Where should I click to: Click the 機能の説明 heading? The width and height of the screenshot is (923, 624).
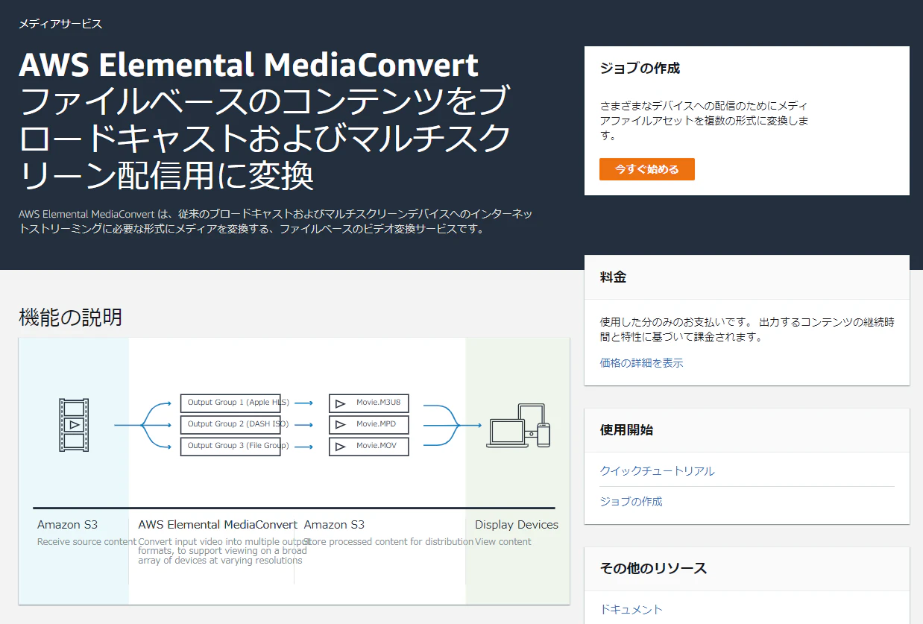tap(70, 318)
